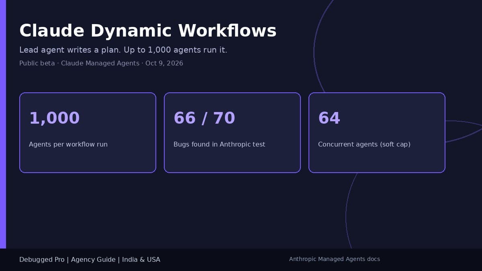Click the title "Claude Dynamic Workflows"

148,31
